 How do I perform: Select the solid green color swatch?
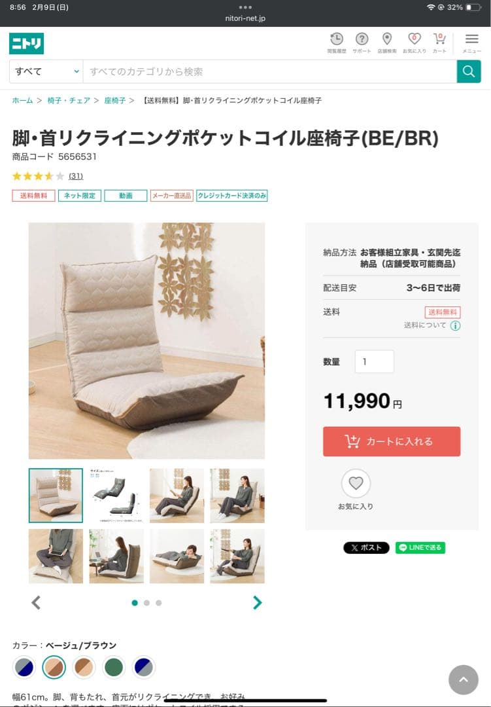click(x=114, y=667)
